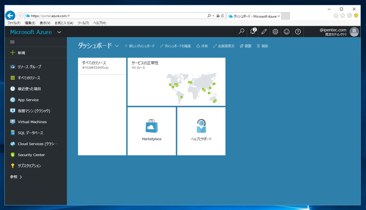Click the Security Center shield icon
Image resolution: width=366 pixels, height=210 pixels.
pos(13,155)
